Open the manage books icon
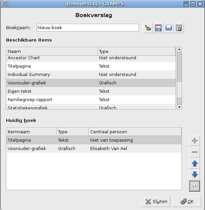This screenshot has height=210, width=205. (179, 28)
